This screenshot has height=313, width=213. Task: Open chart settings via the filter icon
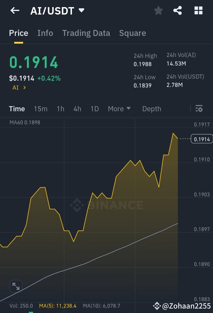[x=199, y=109]
